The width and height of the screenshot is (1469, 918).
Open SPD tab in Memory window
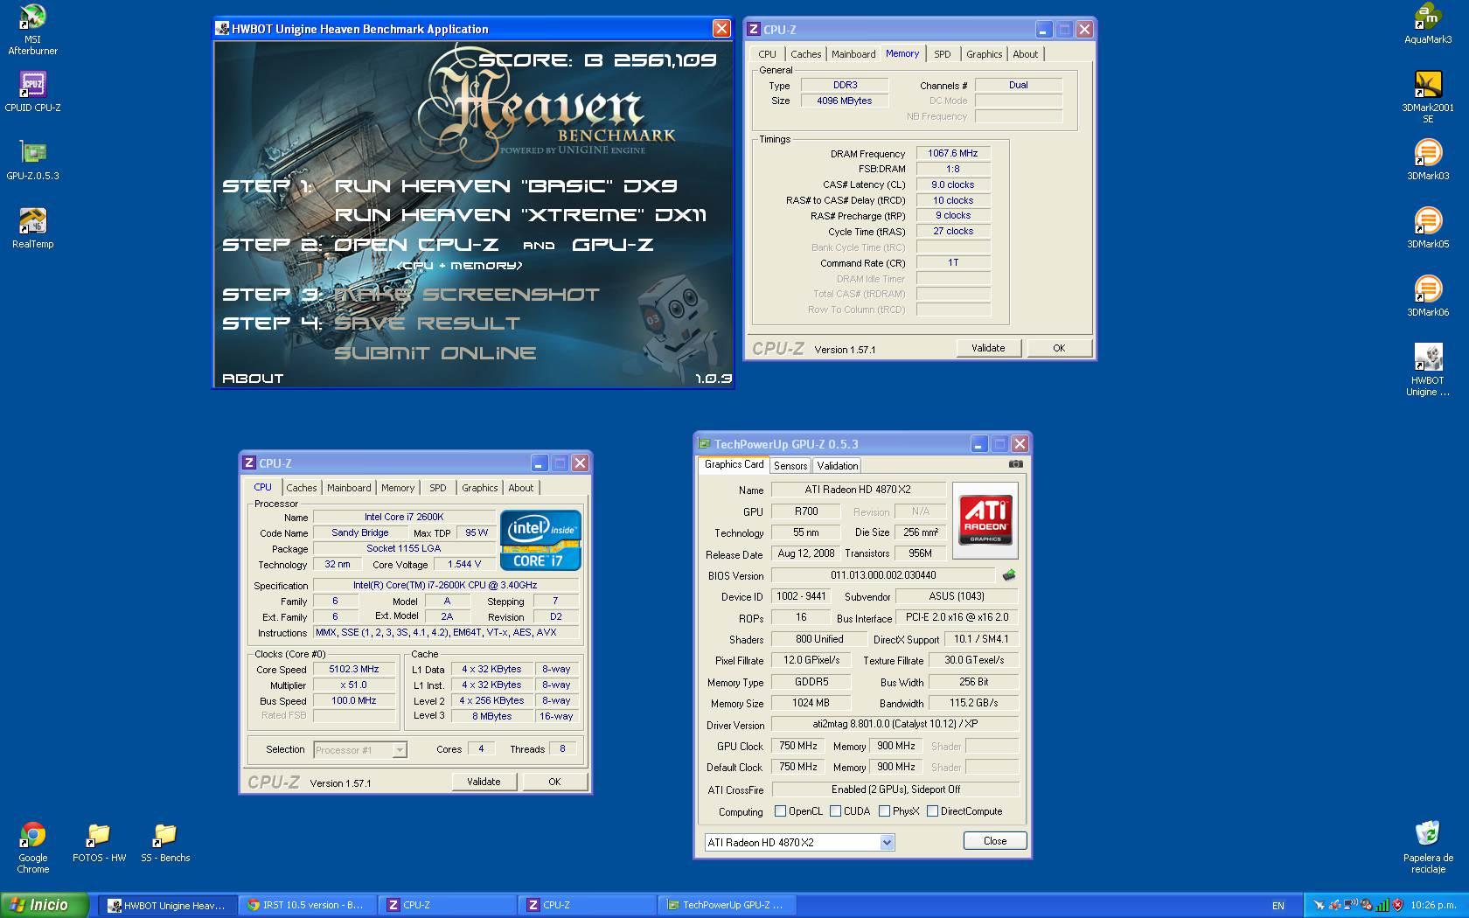(x=942, y=54)
